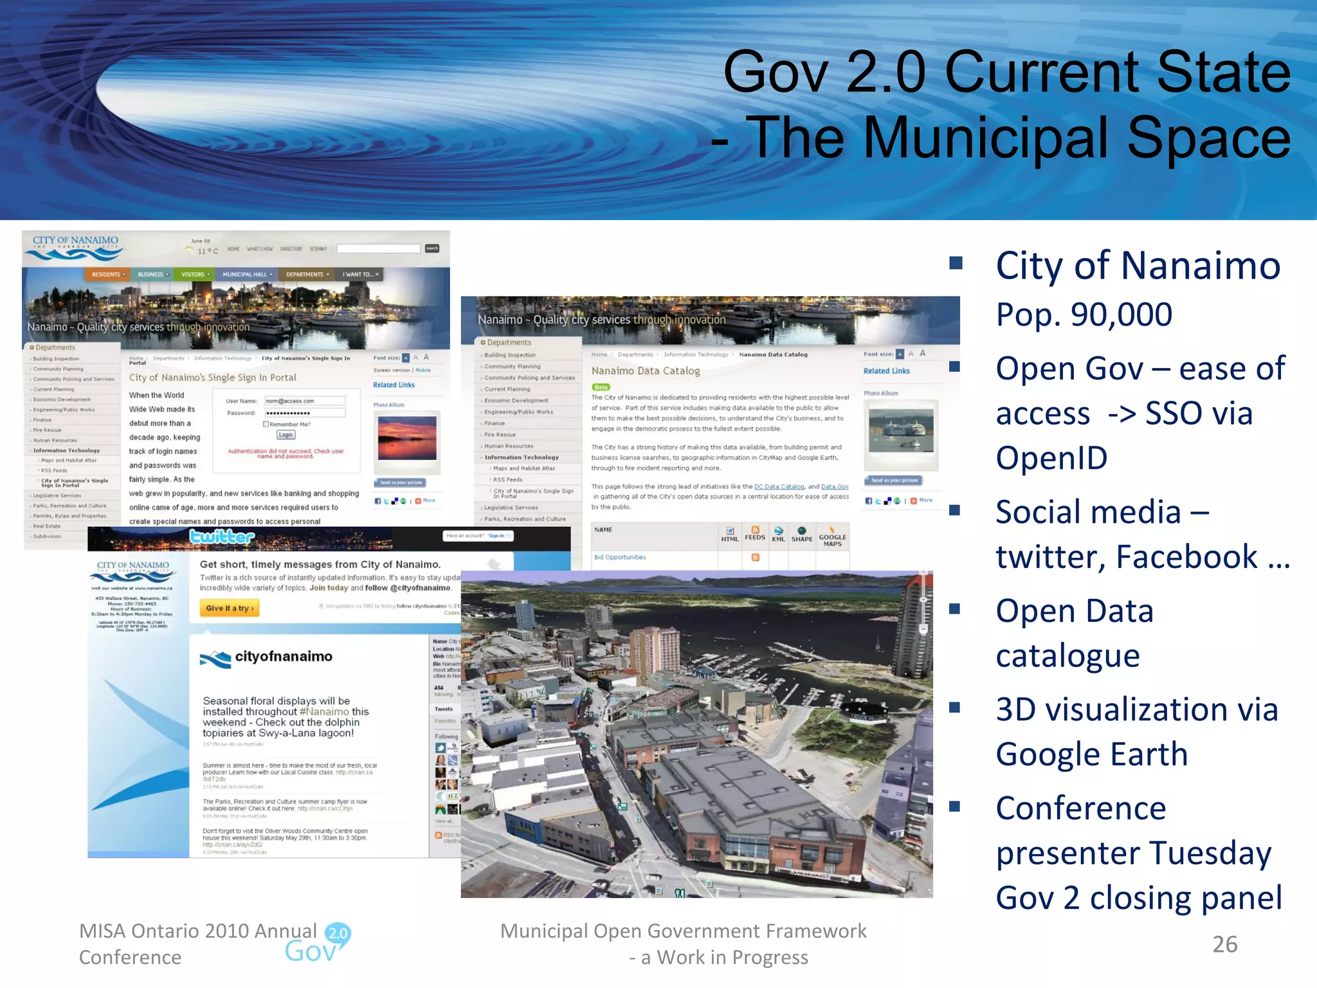Click Send us your picture on Sign In page
The image size is (1317, 988).
401,482
